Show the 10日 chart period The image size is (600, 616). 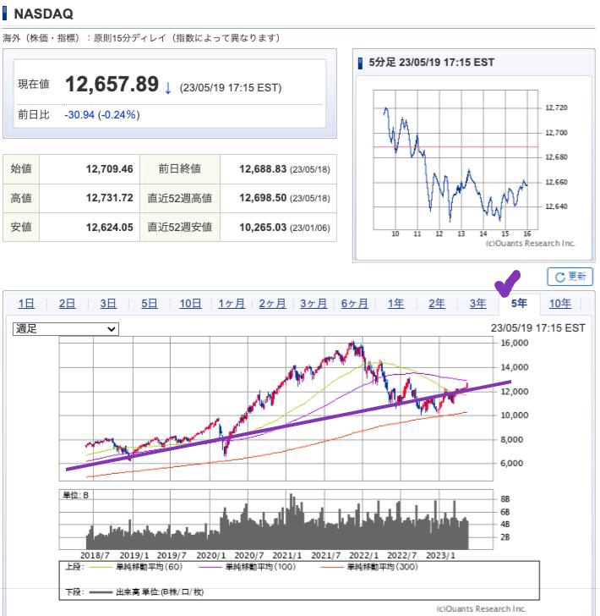(x=190, y=304)
